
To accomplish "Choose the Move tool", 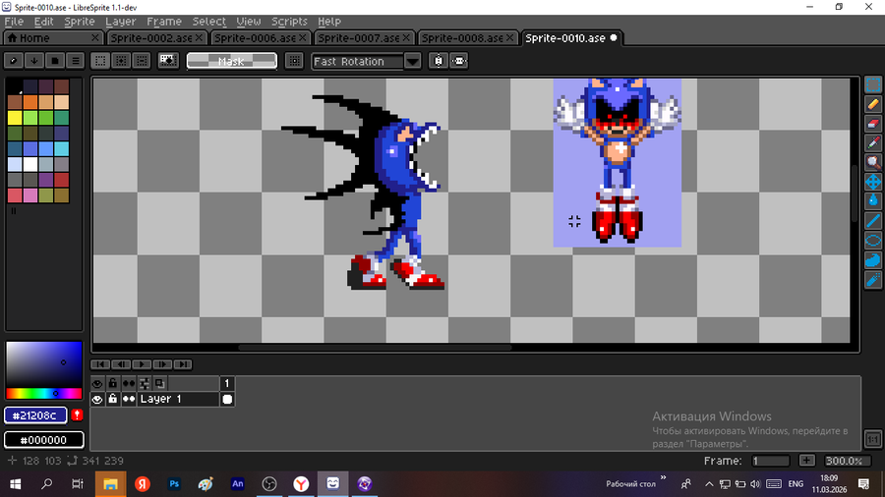I will point(872,182).
